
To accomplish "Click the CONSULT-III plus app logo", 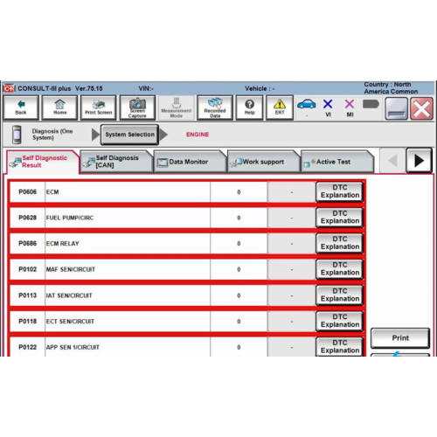I will (10, 88).
